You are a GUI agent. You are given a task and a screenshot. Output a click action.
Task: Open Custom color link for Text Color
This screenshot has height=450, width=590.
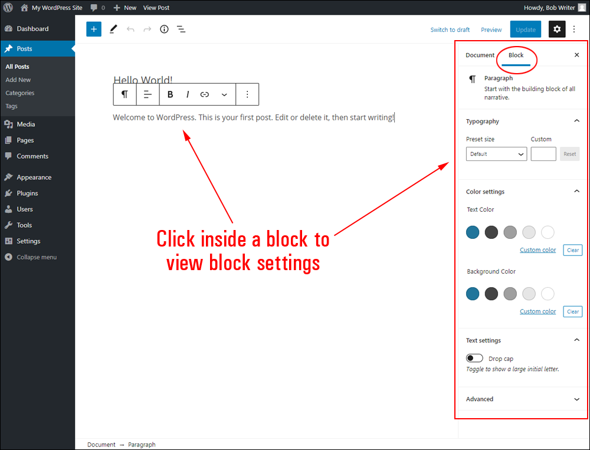[537, 250]
